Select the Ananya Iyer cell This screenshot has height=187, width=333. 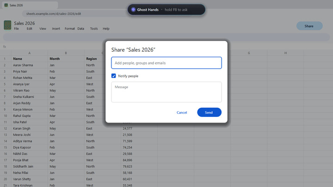(30, 84)
